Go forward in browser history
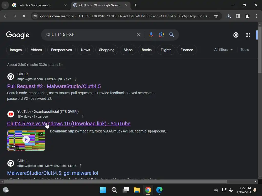This screenshot has height=196, width=262. point(15,16)
